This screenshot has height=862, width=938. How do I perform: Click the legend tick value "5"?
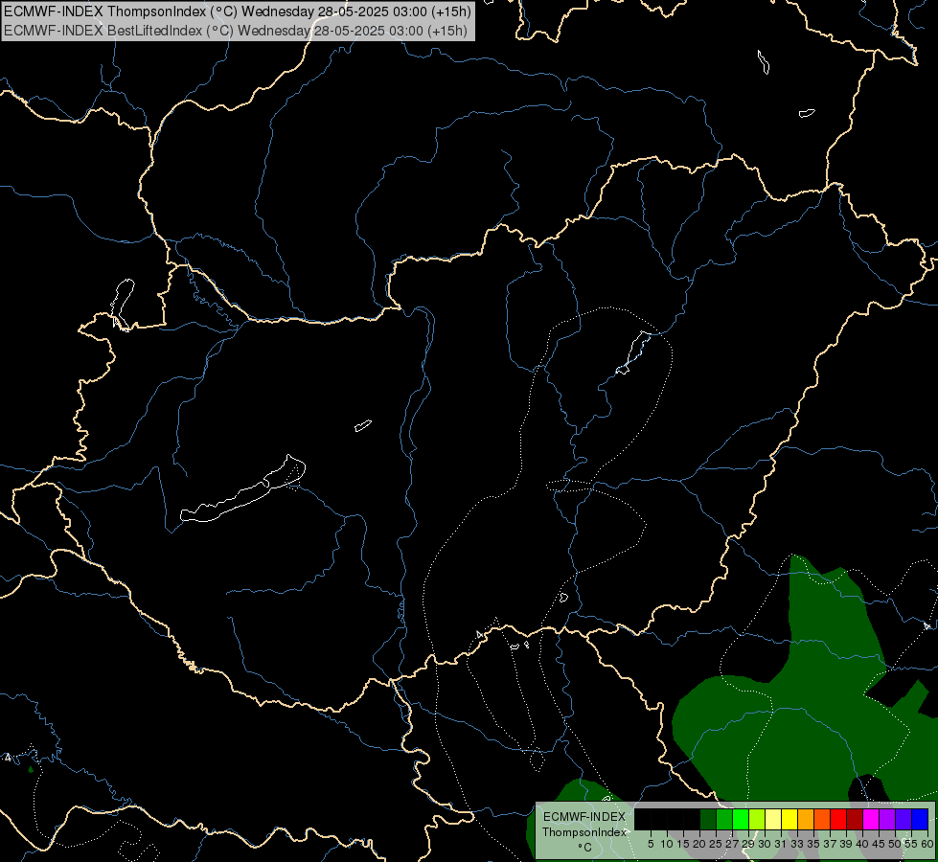tap(651, 844)
